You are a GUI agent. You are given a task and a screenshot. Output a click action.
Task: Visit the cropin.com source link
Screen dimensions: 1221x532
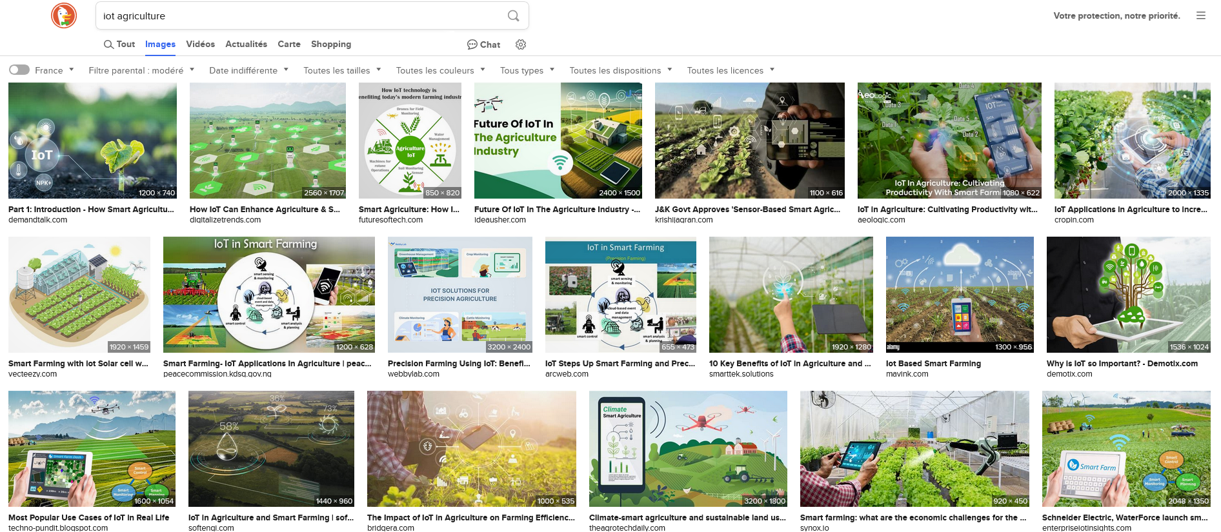click(1074, 220)
